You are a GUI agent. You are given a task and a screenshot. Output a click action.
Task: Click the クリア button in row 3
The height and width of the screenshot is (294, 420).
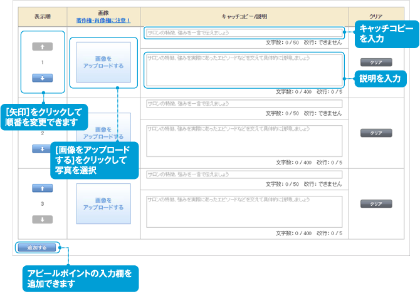coord(376,204)
